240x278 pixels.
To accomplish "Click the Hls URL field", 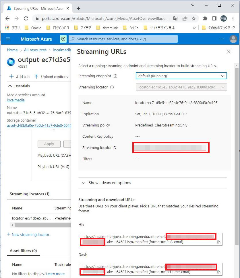I will (x=151, y=239).
